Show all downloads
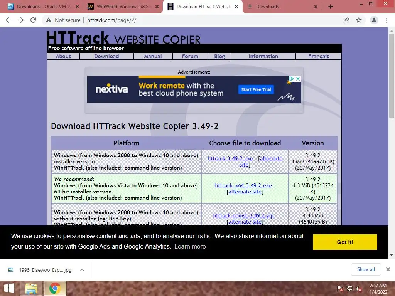This screenshot has height=296, width=395. (x=366, y=269)
